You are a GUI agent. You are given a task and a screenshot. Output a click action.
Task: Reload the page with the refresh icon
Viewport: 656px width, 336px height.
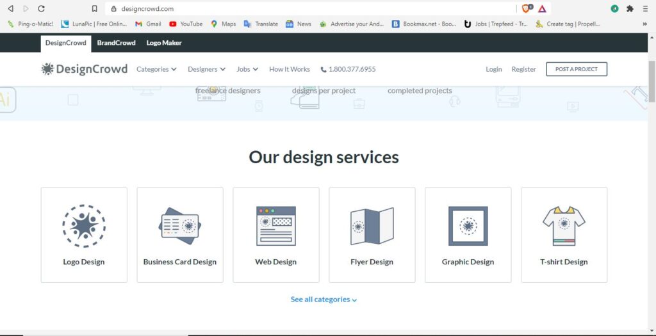(x=41, y=8)
